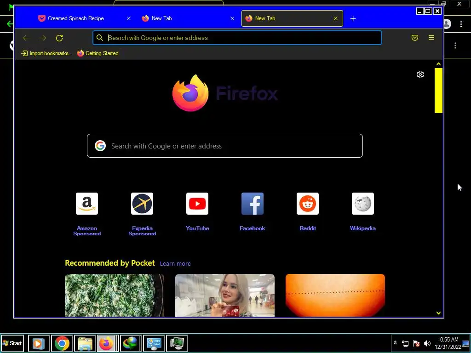471x353 pixels.
Task: Open File Explorer from the taskbar
Action: (x=85, y=343)
